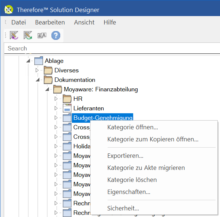Open help via blue question mark icon
The height and width of the screenshot is (217, 220).
(56, 35)
